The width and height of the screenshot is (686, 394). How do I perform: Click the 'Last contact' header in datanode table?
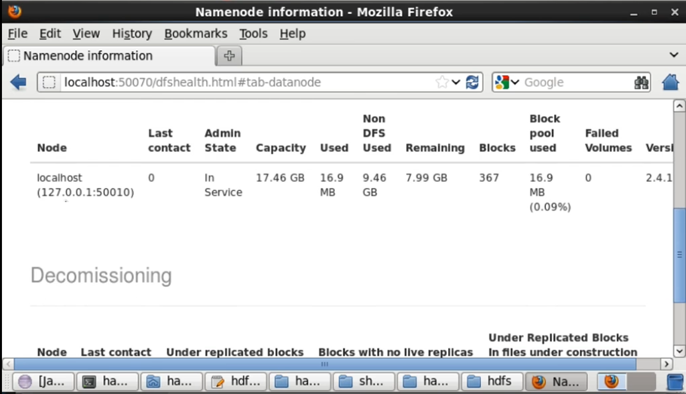169,141
